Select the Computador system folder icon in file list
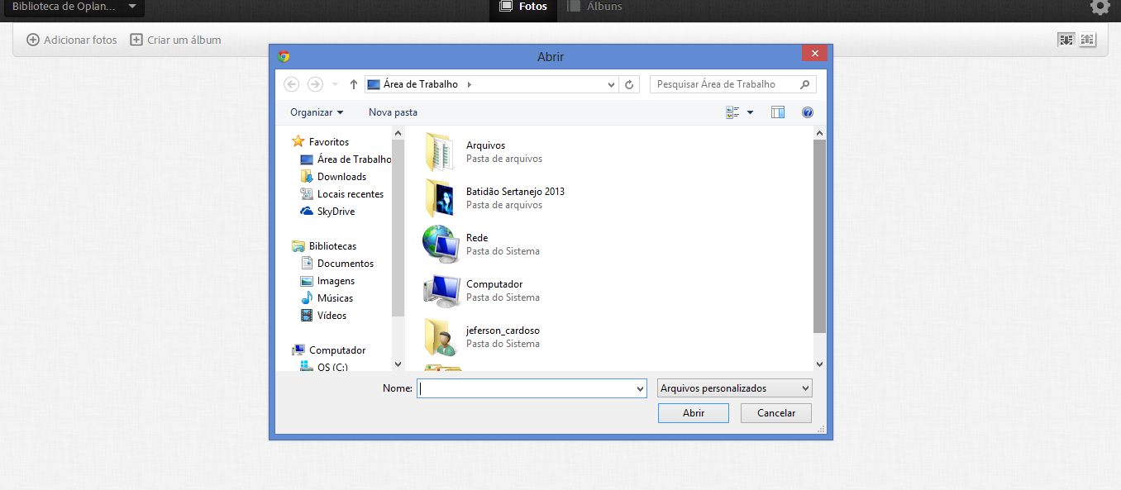Viewport: 1121px width, 490px height. pos(440,290)
